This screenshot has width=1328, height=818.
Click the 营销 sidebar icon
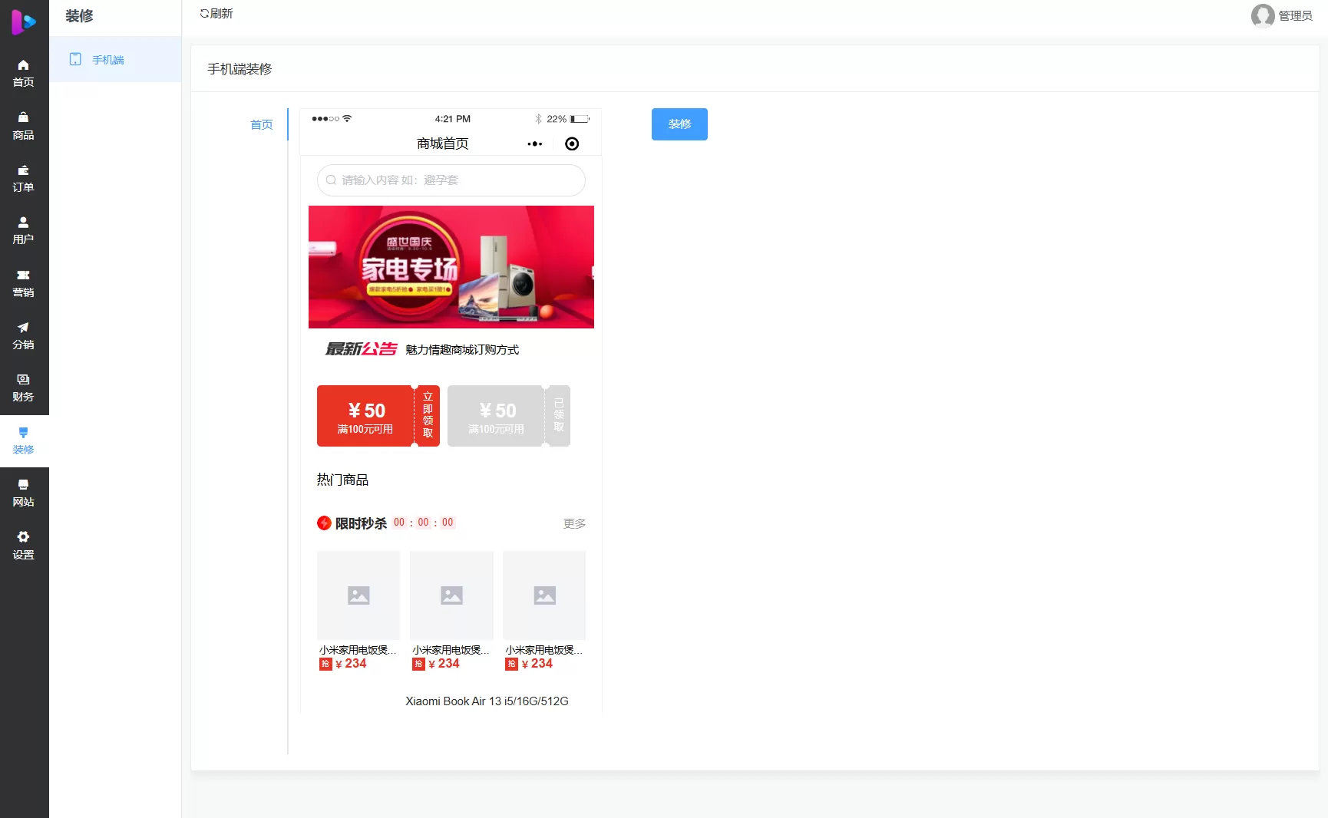coord(24,282)
